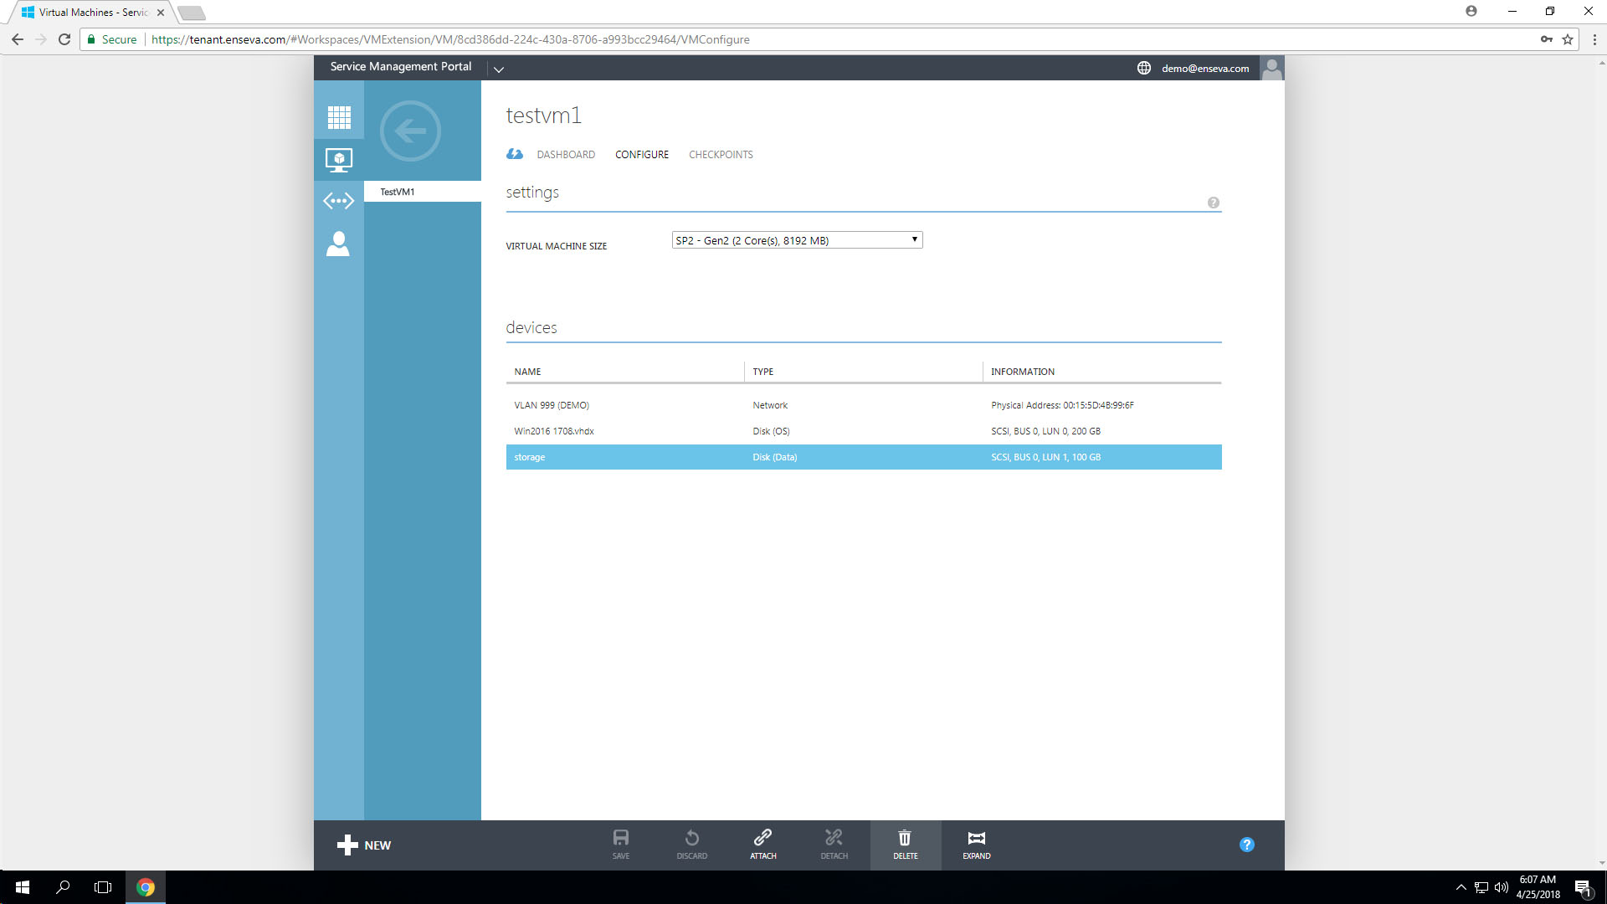Open Windows taskbar search
This screenshot has width=1607, height=904.
coord(63,887)
